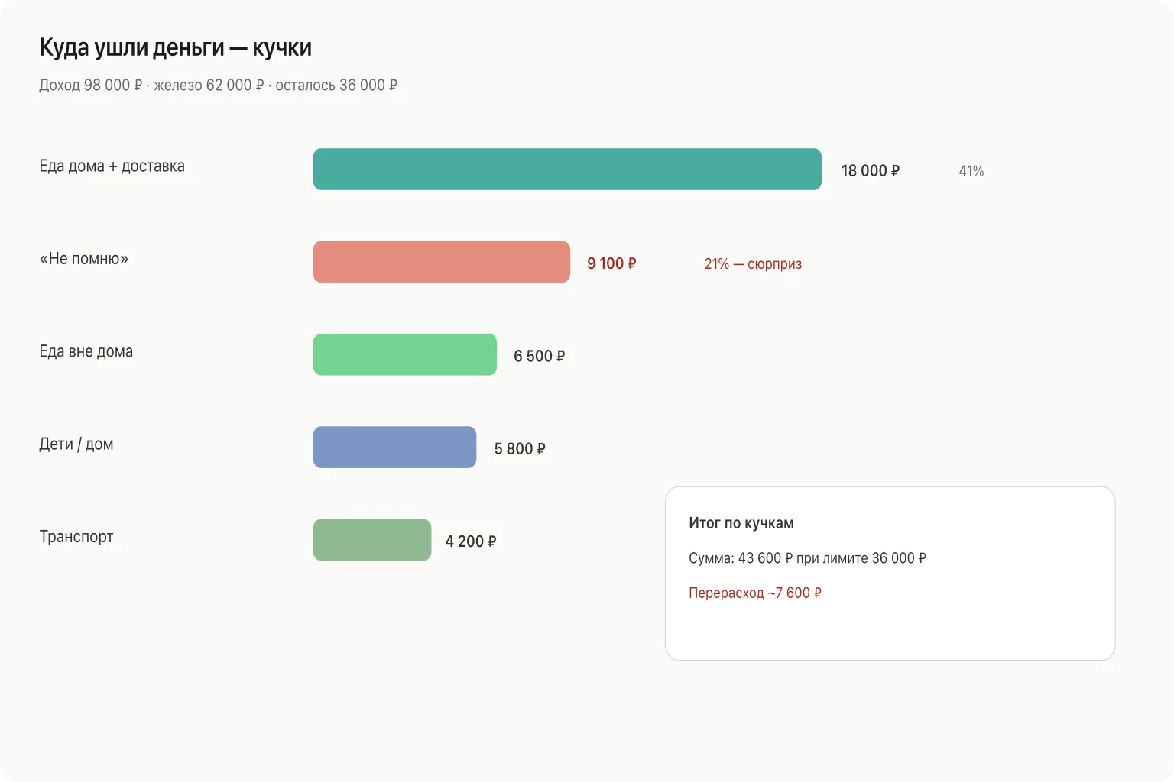The image size is (1174, 782).
Task: Click the «41%» percentage
Action: coord(971,171)
